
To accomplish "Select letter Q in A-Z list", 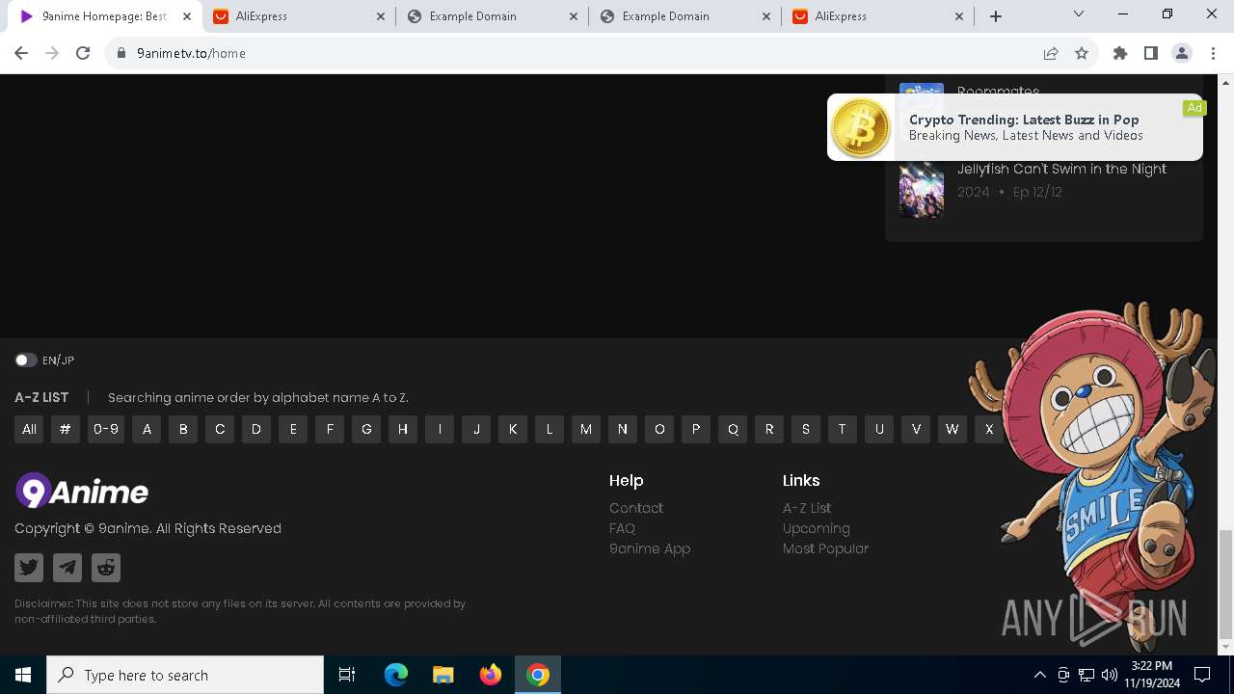I will (733, 430).
